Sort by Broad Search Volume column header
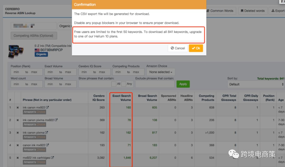The image size is (285, 167). 148,98
